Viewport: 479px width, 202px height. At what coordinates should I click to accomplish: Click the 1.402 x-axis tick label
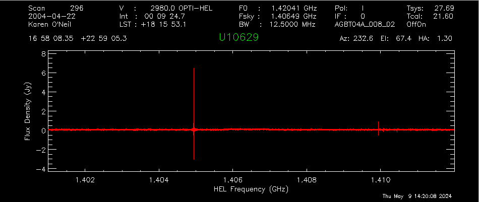[x=85, y=180]
